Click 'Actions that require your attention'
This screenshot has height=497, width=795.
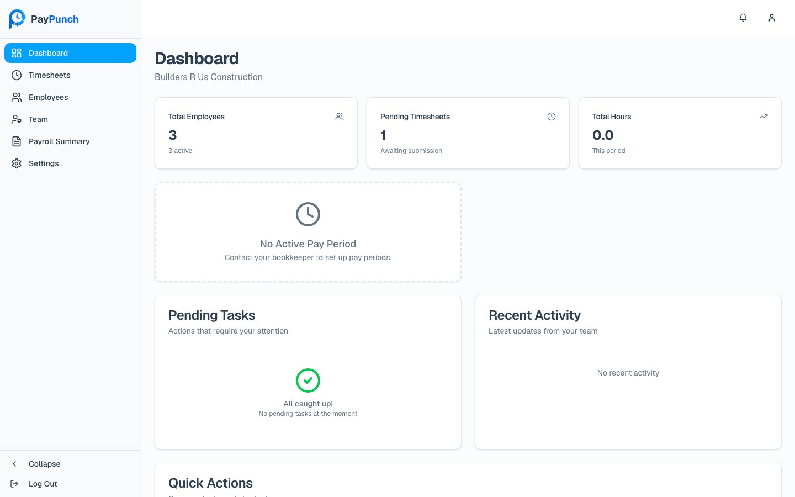click(x=229, y=331)
